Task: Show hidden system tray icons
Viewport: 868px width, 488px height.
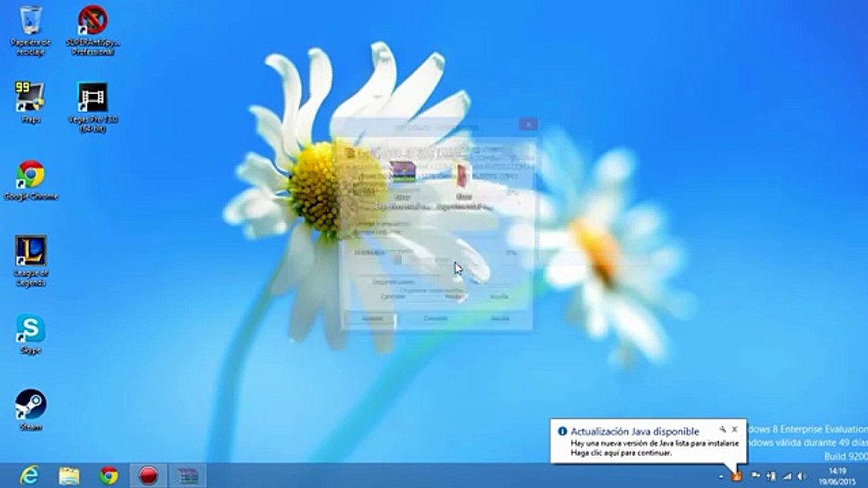Action: tap(721, 476)
